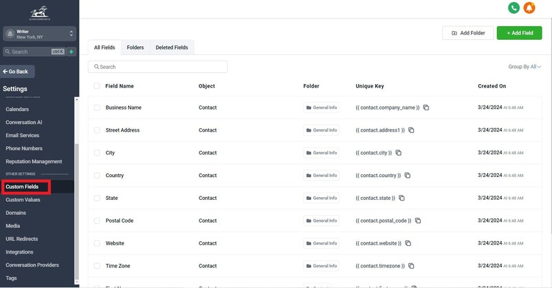Click the Business Name field name
The image size is (552, 288).
click(124, 107)
